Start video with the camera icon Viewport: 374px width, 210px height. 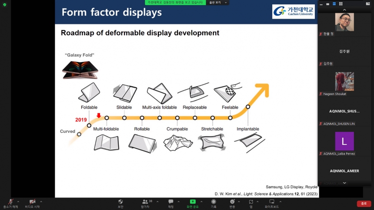coord(32,202)
